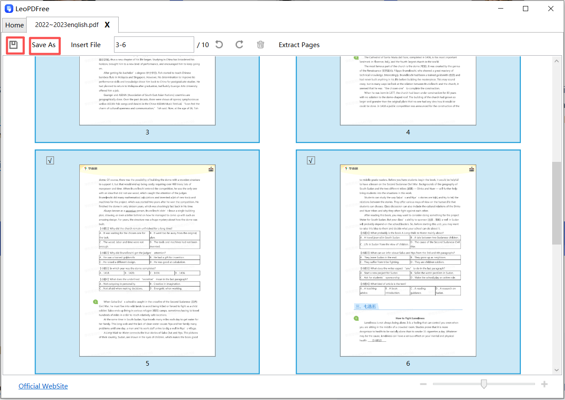Open the Official WebSite link
Image resolution: width=565 pixels, height=400 pixels.
pyautogui.click(x=43, y=386)
